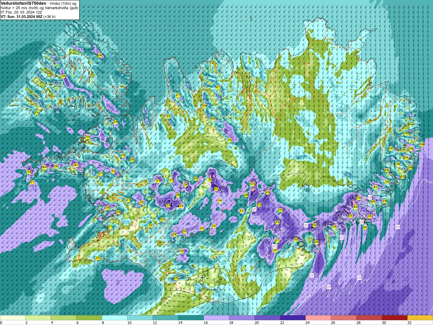Select the pink 24–26 m/s legend swatch

[x=318, y=318]
